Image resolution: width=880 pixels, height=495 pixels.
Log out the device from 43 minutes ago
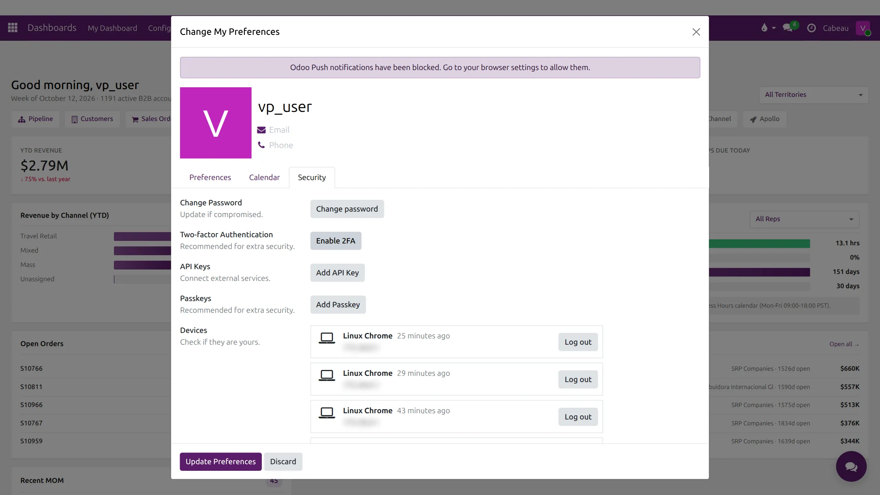tap(578, 417)
